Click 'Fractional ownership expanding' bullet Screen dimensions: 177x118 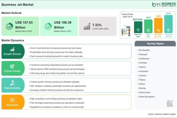pyautogui.click(x=57, y=65)
